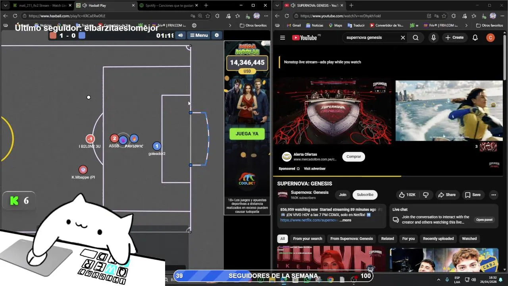Show hidden system tray icons

click(x=439, y=280)
